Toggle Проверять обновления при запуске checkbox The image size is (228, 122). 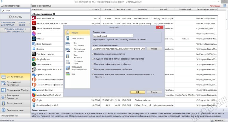[93, 54]
